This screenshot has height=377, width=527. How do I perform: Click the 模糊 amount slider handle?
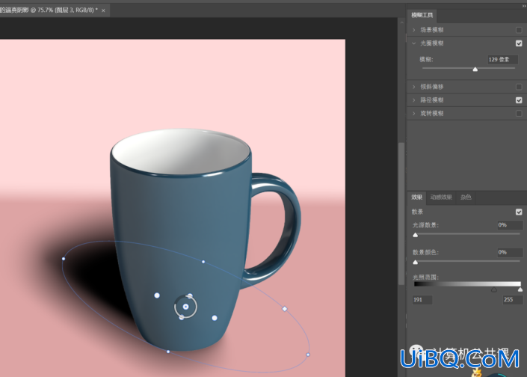click(x=475, y=70)
